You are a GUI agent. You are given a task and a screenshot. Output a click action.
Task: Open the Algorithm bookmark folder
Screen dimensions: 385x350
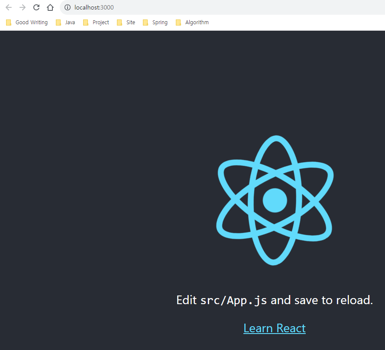pos(192,22)
